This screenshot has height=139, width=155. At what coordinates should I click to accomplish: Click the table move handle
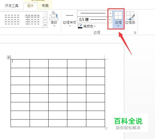tap(9, 57)
